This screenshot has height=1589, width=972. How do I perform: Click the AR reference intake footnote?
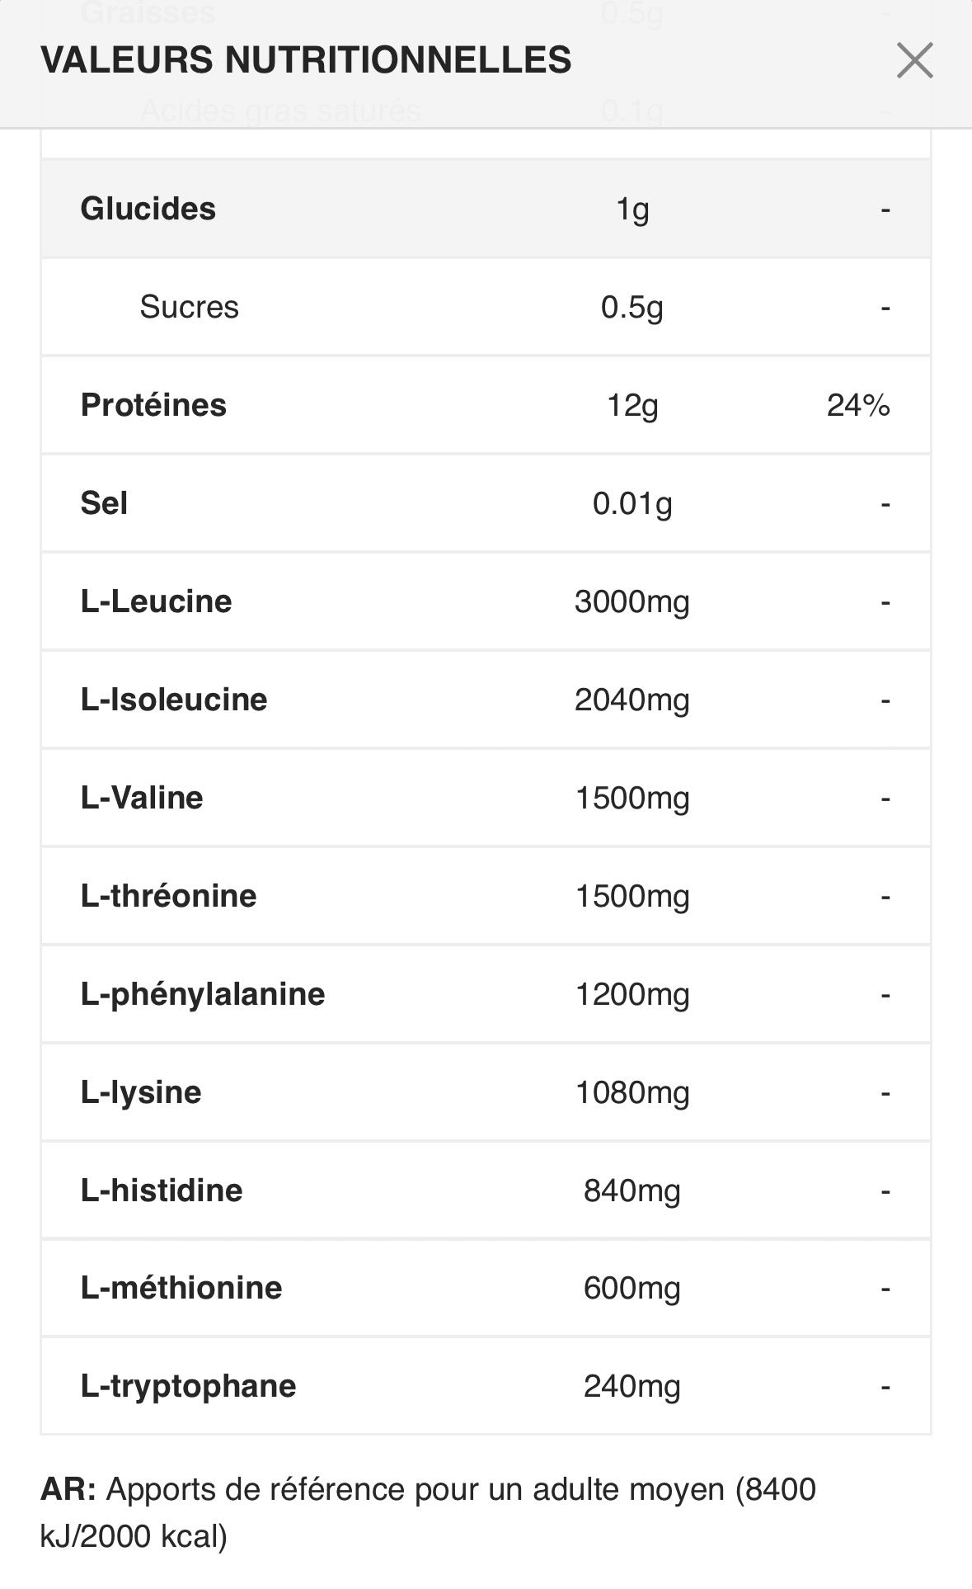coord(428,1512)
